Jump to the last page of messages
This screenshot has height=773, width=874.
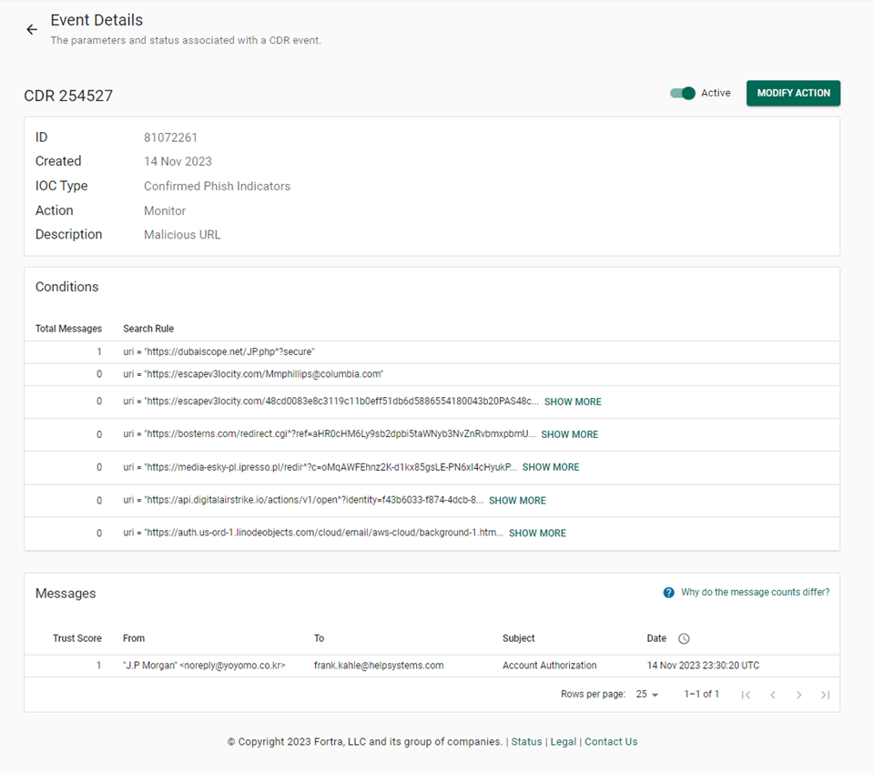(x=826, y=694)
